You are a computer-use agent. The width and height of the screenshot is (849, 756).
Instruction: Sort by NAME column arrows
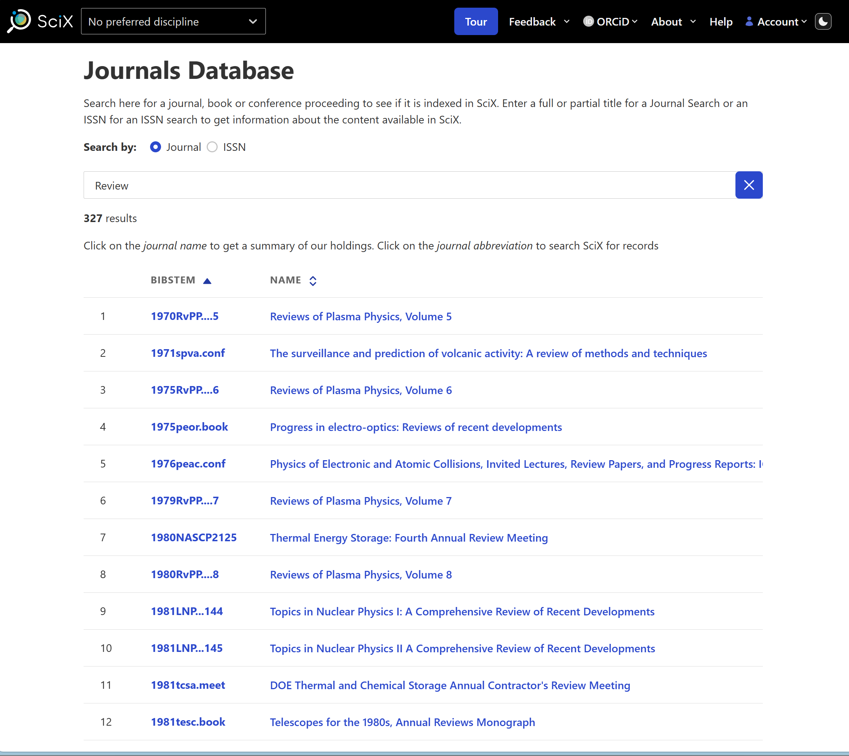tap(313, 281)
